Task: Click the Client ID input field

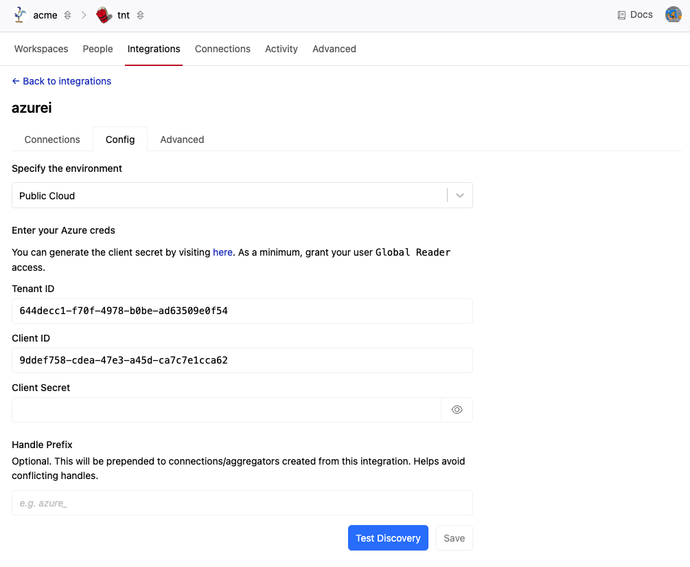Action: (242, 360)
